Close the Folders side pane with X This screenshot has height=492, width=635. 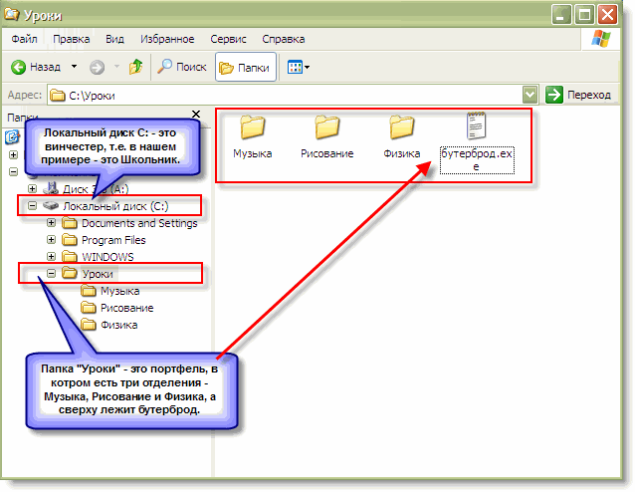click(195, 117)
